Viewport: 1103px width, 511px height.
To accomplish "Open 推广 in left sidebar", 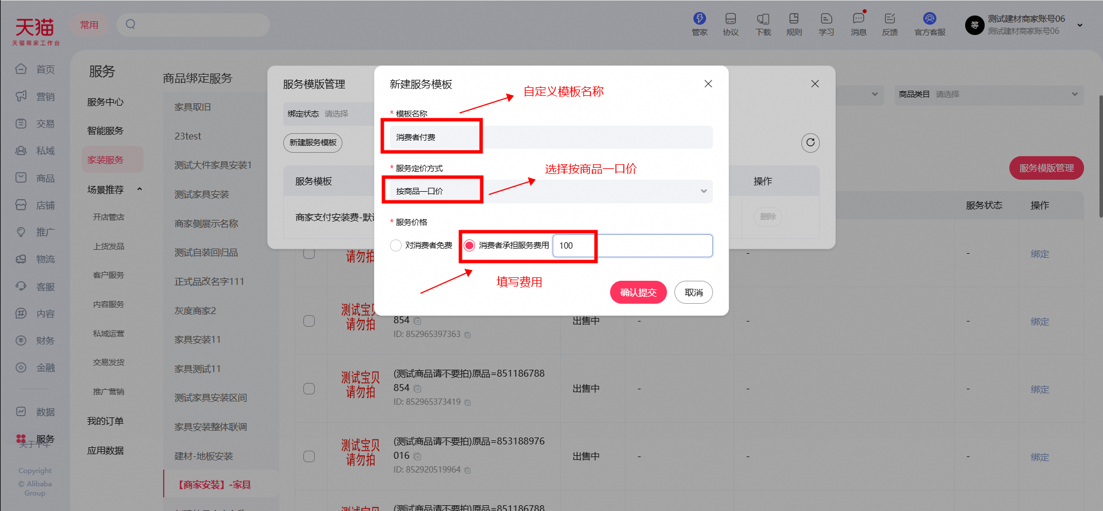I will 35,232.
